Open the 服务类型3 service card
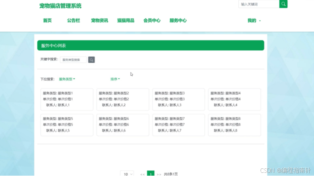This screenshot has width=314, height=176. pyautogui.click(x=179, y=99)
